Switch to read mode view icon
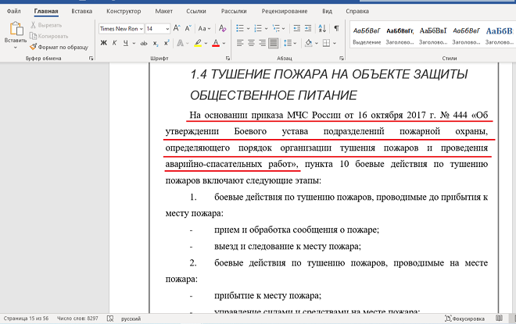The width and height of the screenshot is (516, 324). point(500,318)
